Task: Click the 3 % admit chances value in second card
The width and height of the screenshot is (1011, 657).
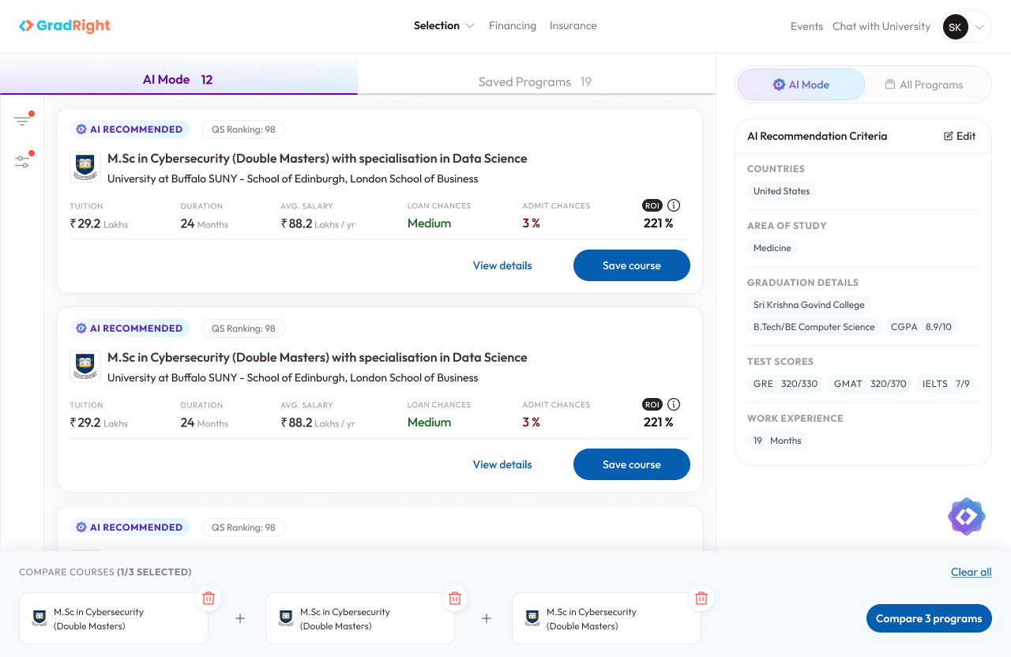Action: [x=532, y=422]
